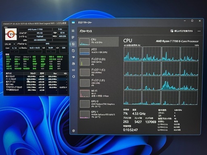
Task: Click MCU value A601206
Action: point(63,36)
